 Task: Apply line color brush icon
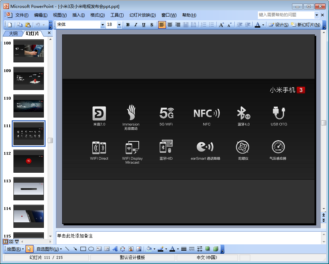[161, 249]
